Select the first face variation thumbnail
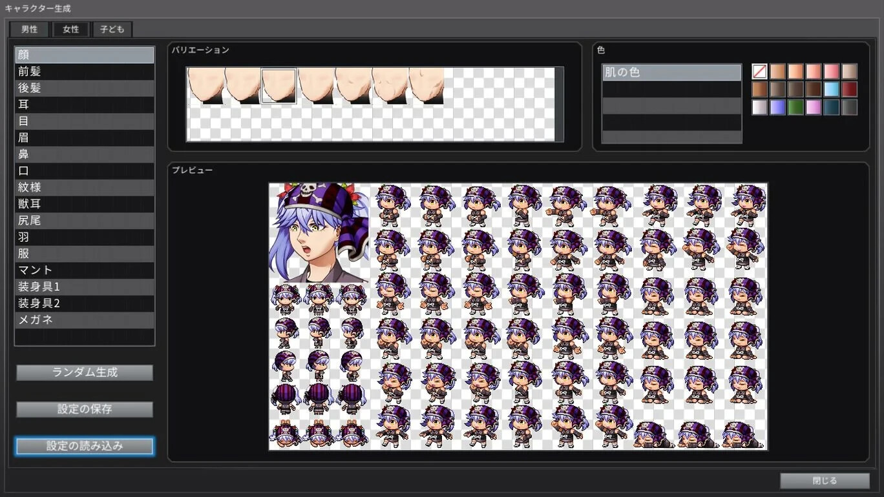Viewport: 884px width, 497px height. (x=205, y=86)
